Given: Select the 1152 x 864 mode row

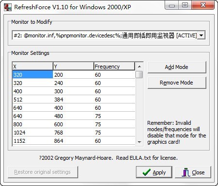Looking at the screenshot, I should pyautogui.click(x=74, y=141).
